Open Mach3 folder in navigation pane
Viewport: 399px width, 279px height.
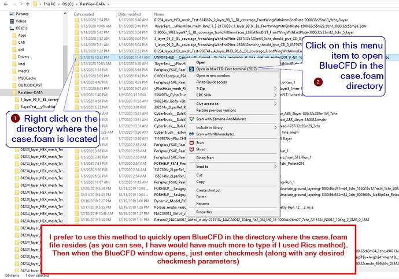click(23, 71)
